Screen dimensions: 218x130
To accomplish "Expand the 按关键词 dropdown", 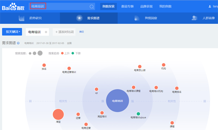I will tap(12, 32).
